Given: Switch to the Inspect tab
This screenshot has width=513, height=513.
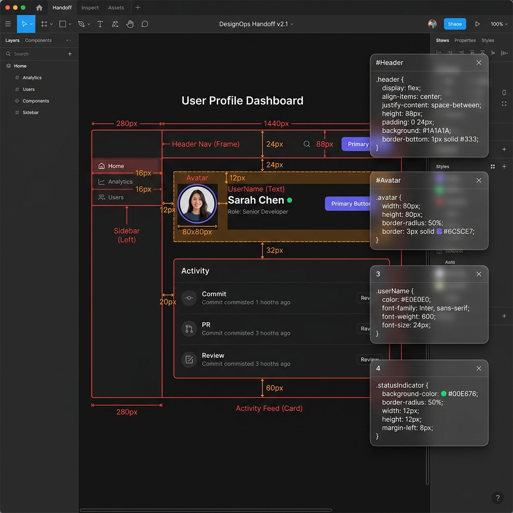Looking at the screenshot, I should click(90, 8).
